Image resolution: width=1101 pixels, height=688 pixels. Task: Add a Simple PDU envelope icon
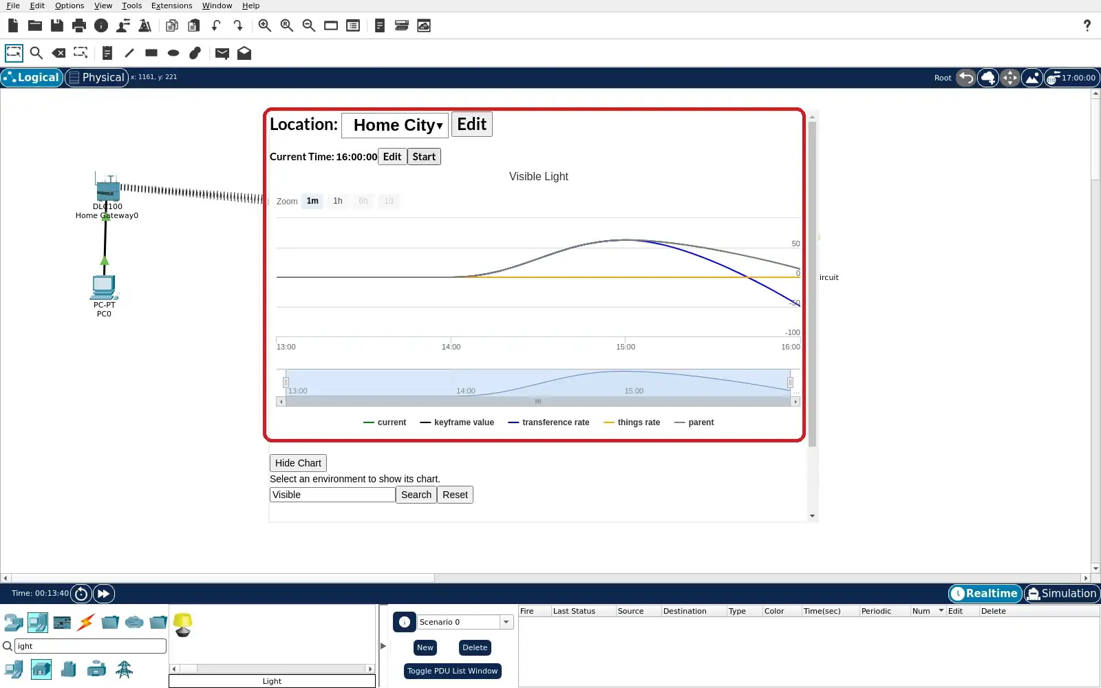click(x=222, y=53)
